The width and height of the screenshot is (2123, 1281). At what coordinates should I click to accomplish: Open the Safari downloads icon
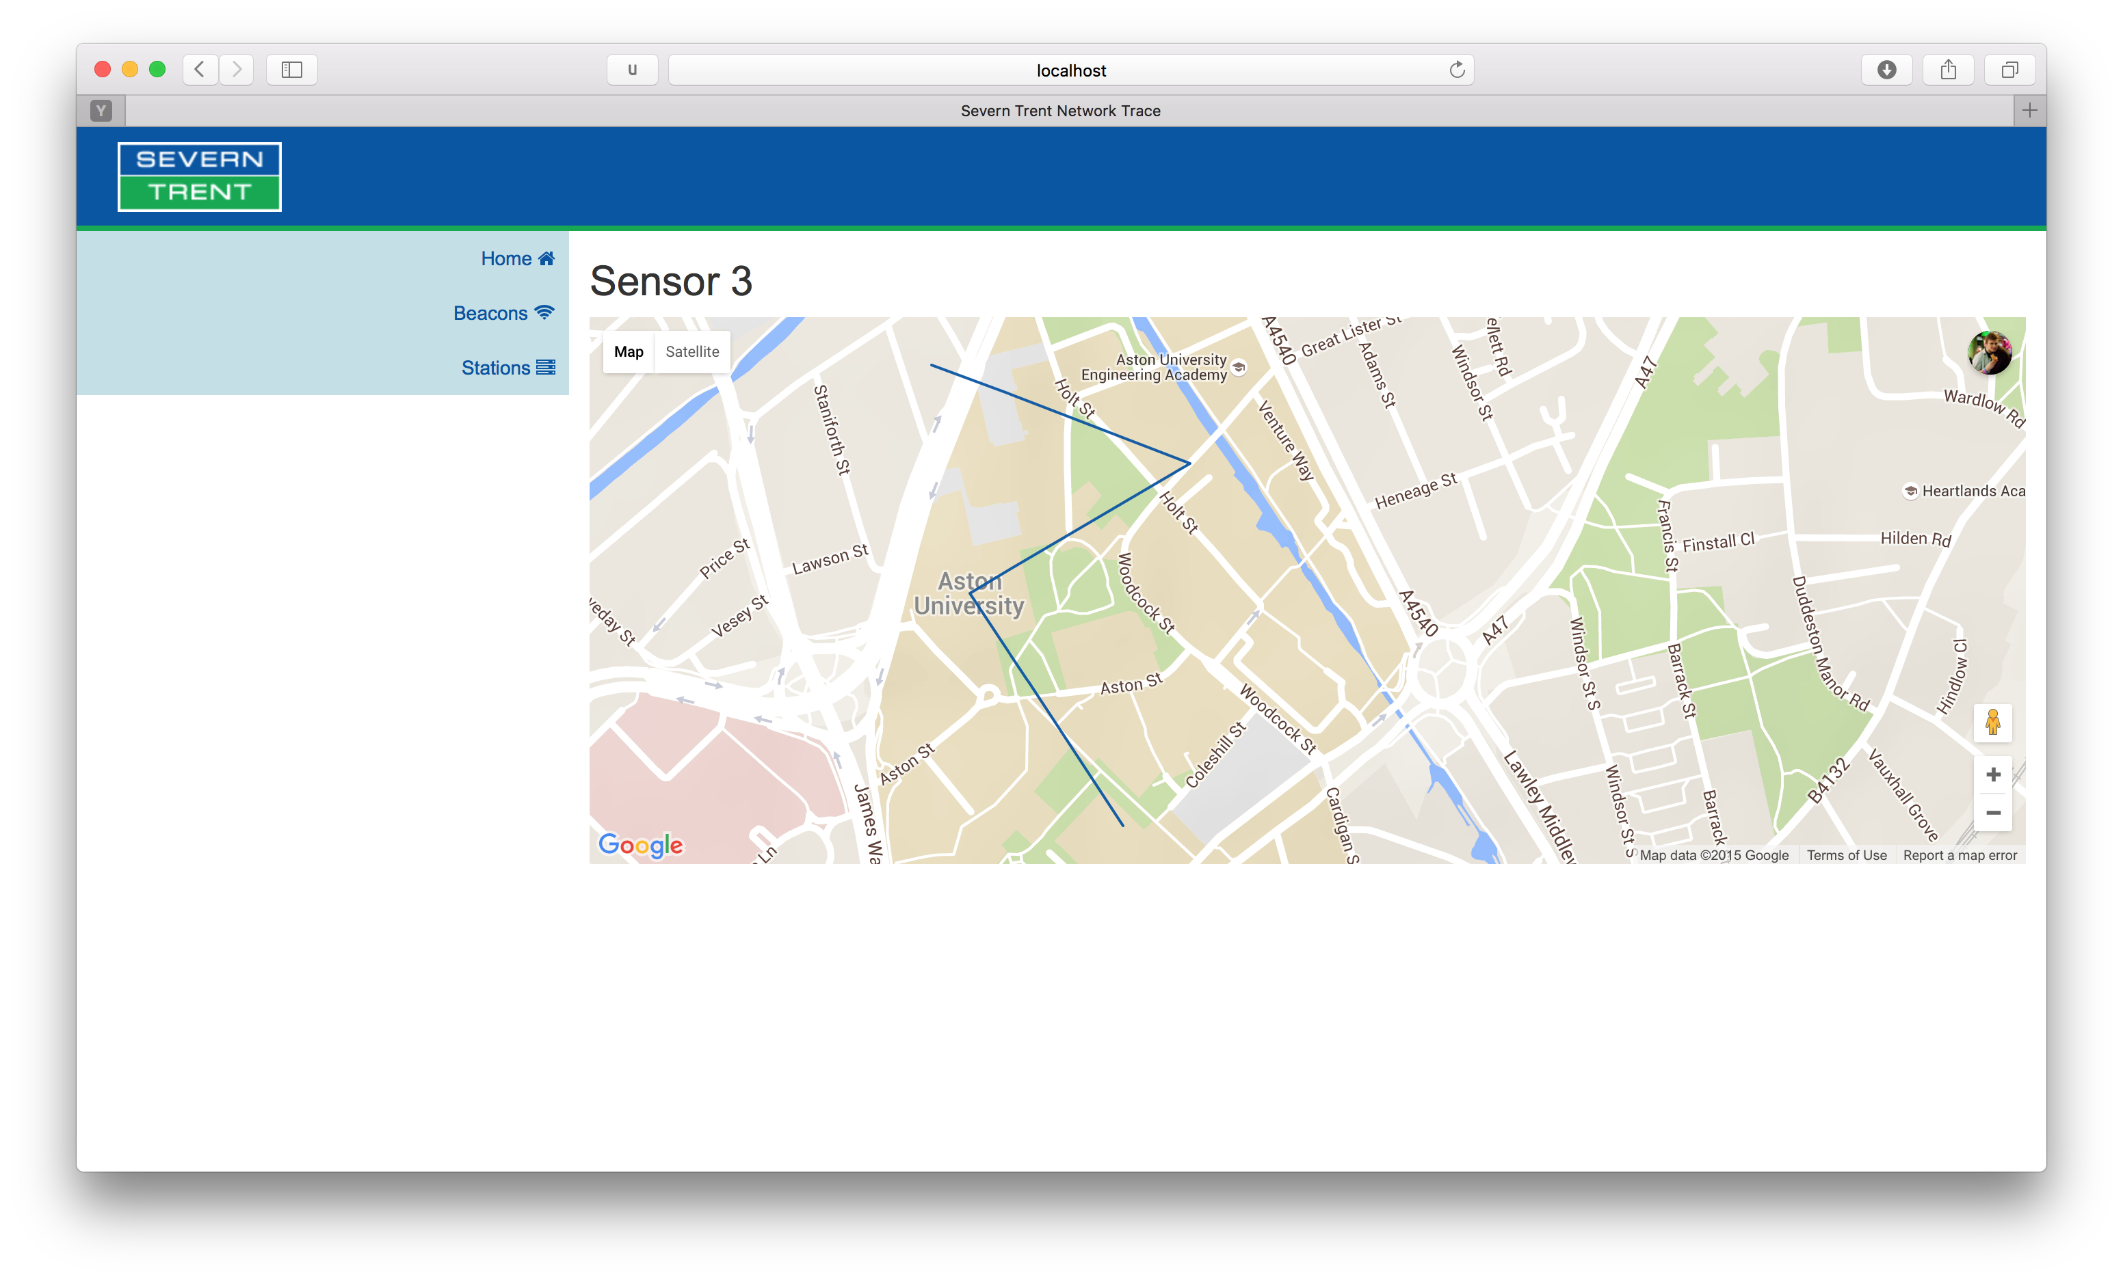pyautogui.click(x=1886, y=70)
